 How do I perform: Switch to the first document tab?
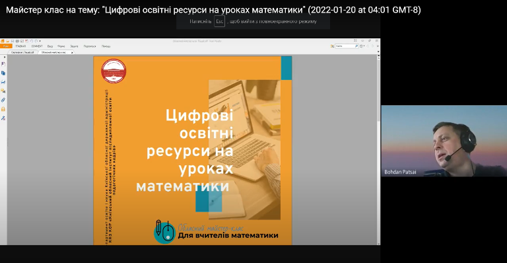point(22,52)
